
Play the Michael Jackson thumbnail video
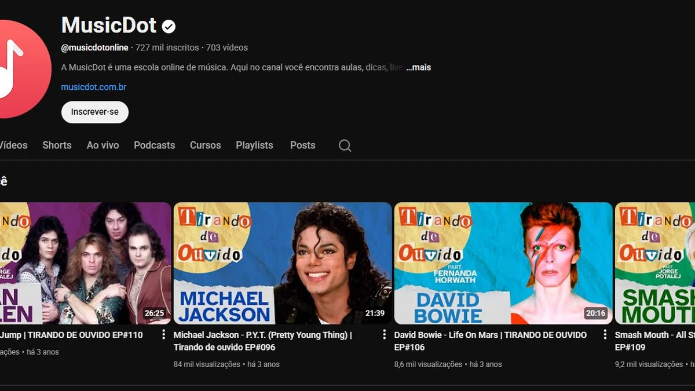pyautogui.click(x=283, y=263)
